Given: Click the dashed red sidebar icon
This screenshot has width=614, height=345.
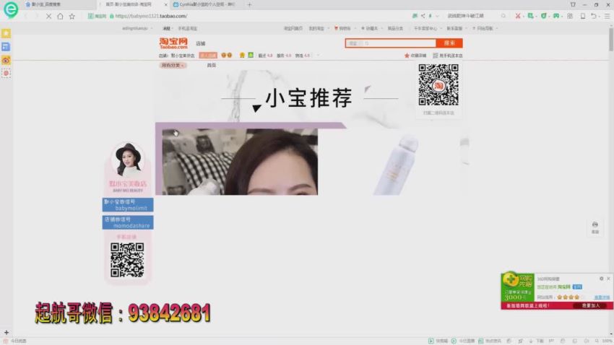Looking at the screenshot, I should point(6,73).
